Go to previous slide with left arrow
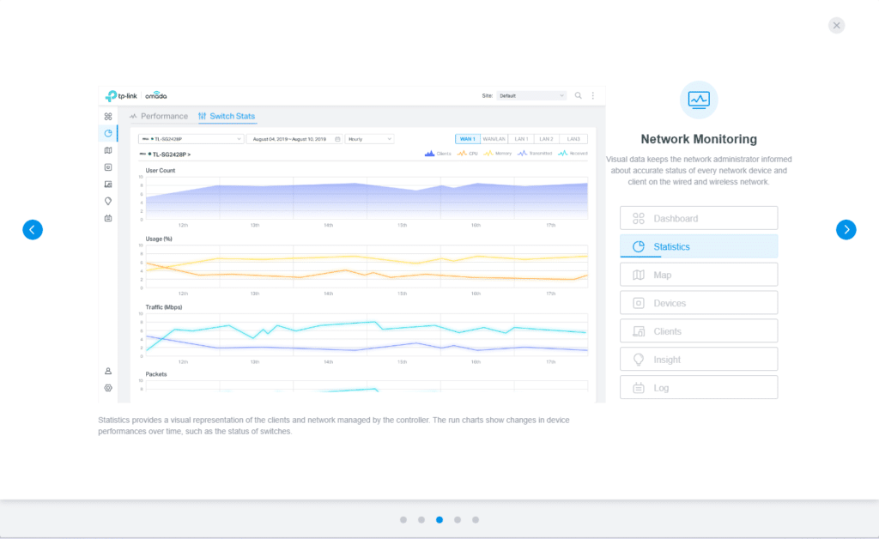Screen dimensions: 879x539 pyautogui.click(x=33, y=229)
